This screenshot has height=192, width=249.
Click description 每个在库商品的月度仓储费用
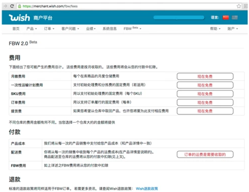[96, 76]
